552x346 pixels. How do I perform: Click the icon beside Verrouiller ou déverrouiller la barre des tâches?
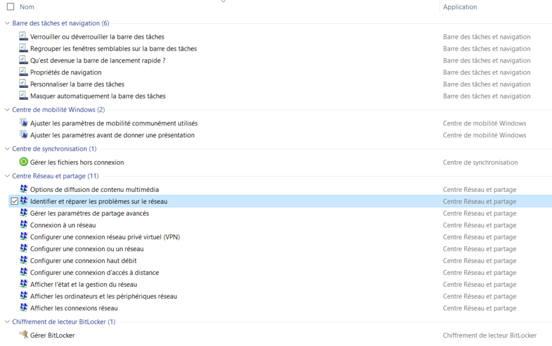(23, 37)
